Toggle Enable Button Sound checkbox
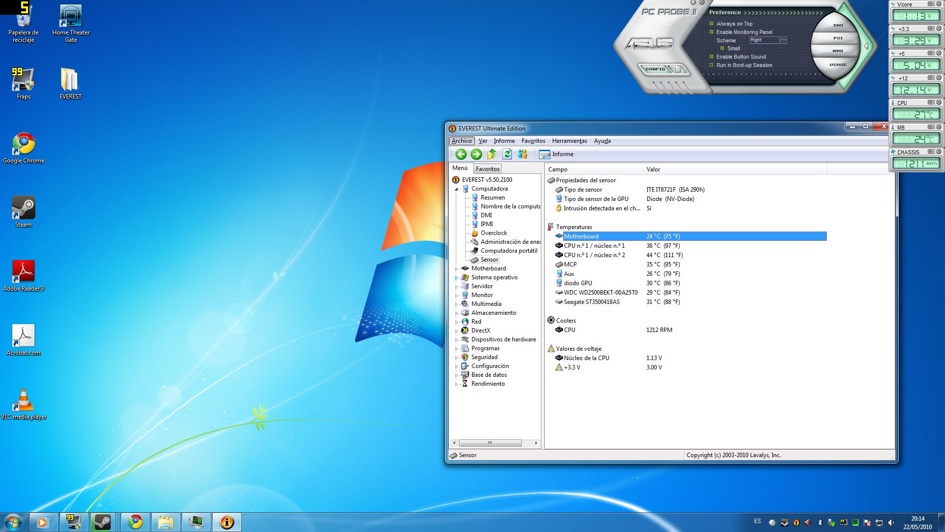The image size is (945, 532). (x=711, y=57)
